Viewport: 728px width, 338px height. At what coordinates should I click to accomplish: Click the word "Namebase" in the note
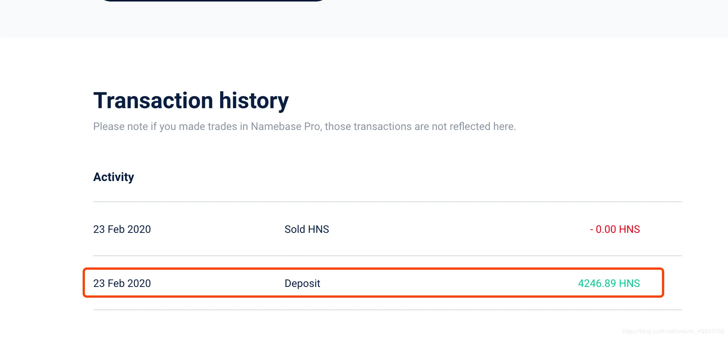point(276,127)
